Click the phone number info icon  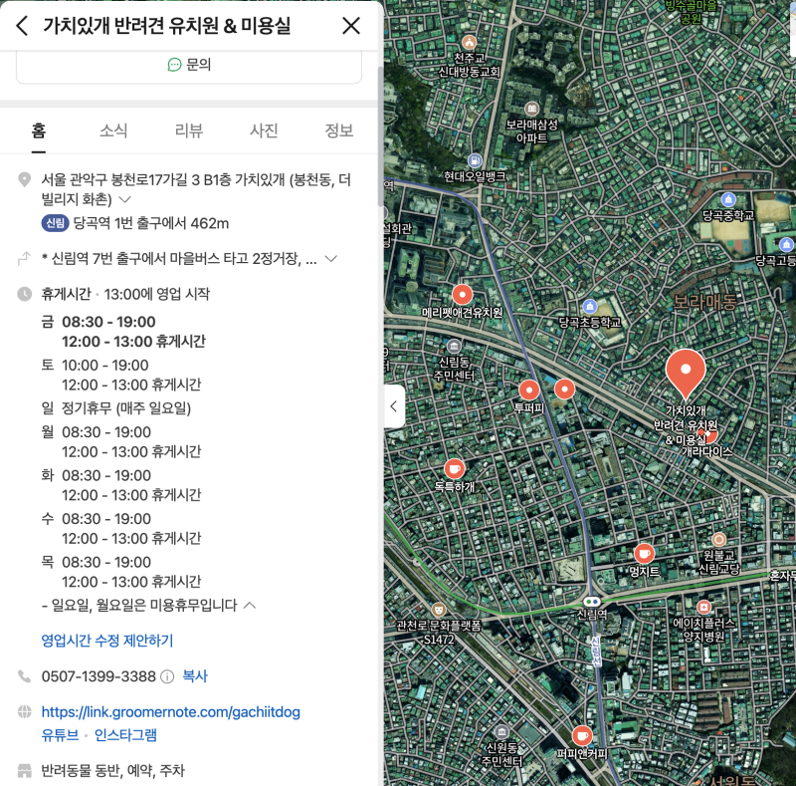pyautogui.click(x=167, y=676)
